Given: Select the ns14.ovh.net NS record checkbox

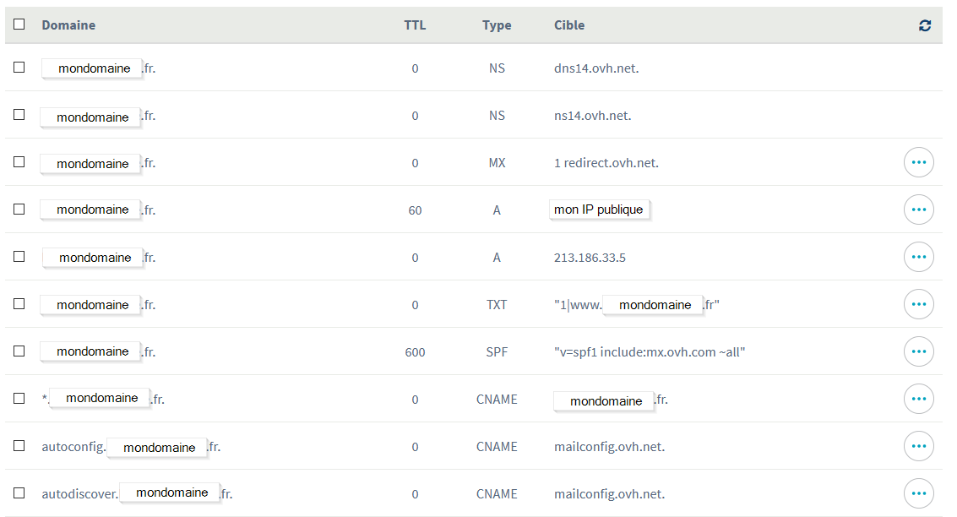Looking at the screenshot, I should [x=19, y=115].
